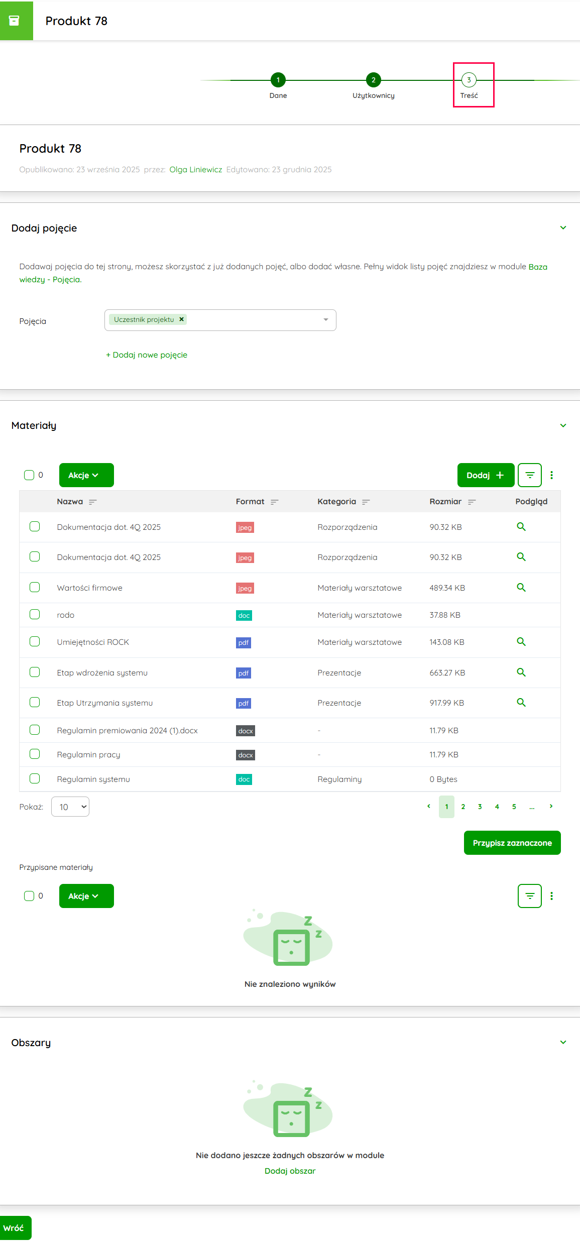This screenshot has height=1241, width=580.
Task: Check the rodo file checkbox
Action: (35, 614)
